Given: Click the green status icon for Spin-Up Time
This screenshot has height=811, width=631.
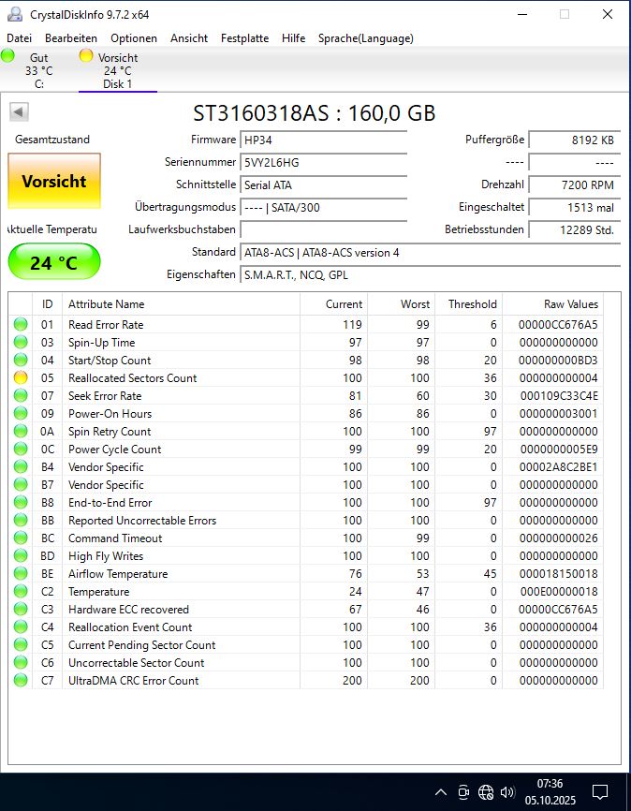Looking at the screenshot, I should pos(21,342).
